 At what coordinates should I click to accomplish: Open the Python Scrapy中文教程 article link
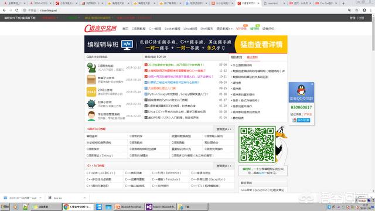178,94
